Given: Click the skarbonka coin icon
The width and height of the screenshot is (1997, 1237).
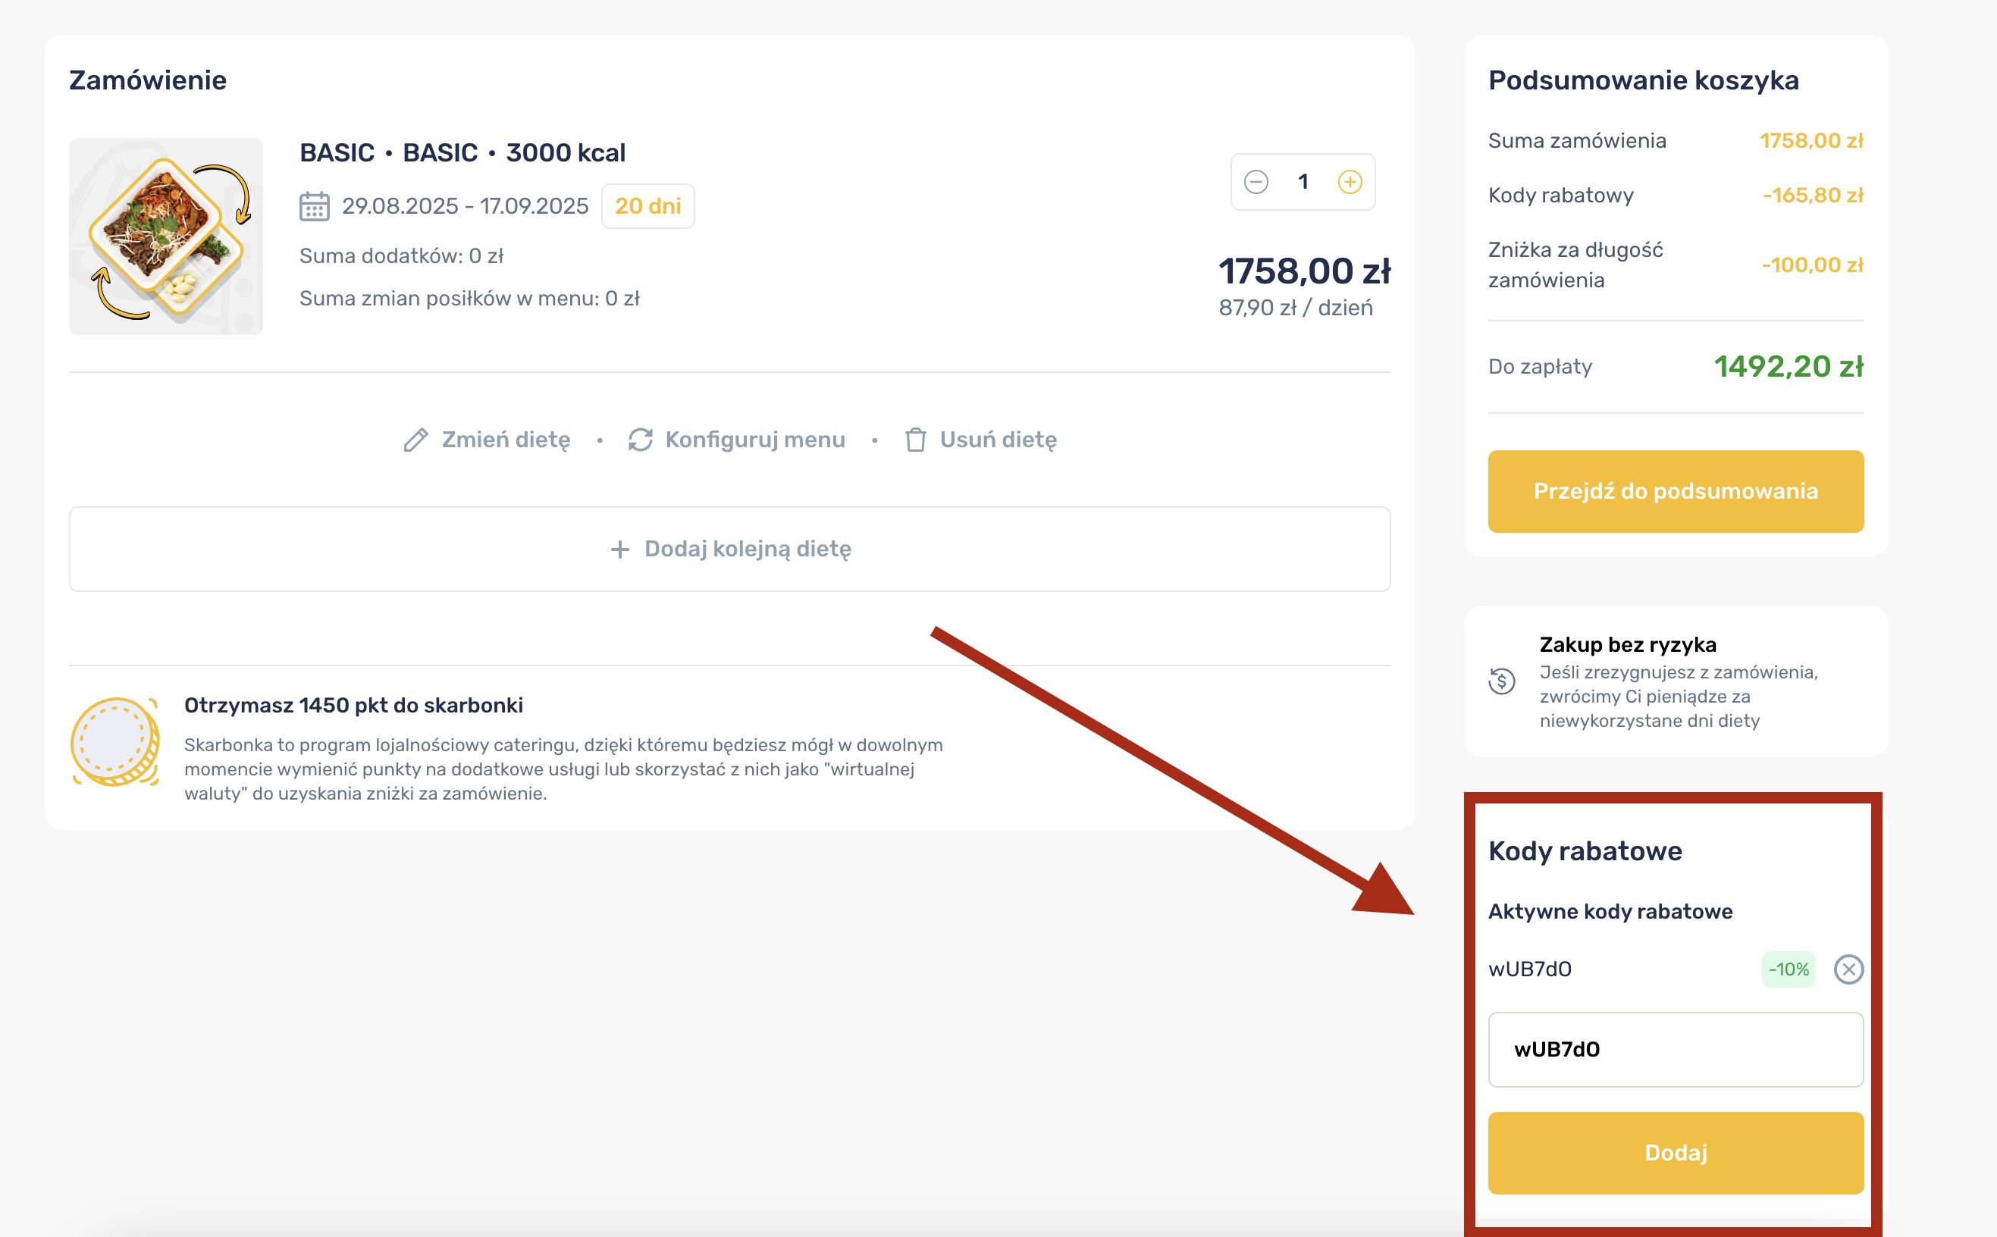Looking at the screenshot, I should 115,742.
